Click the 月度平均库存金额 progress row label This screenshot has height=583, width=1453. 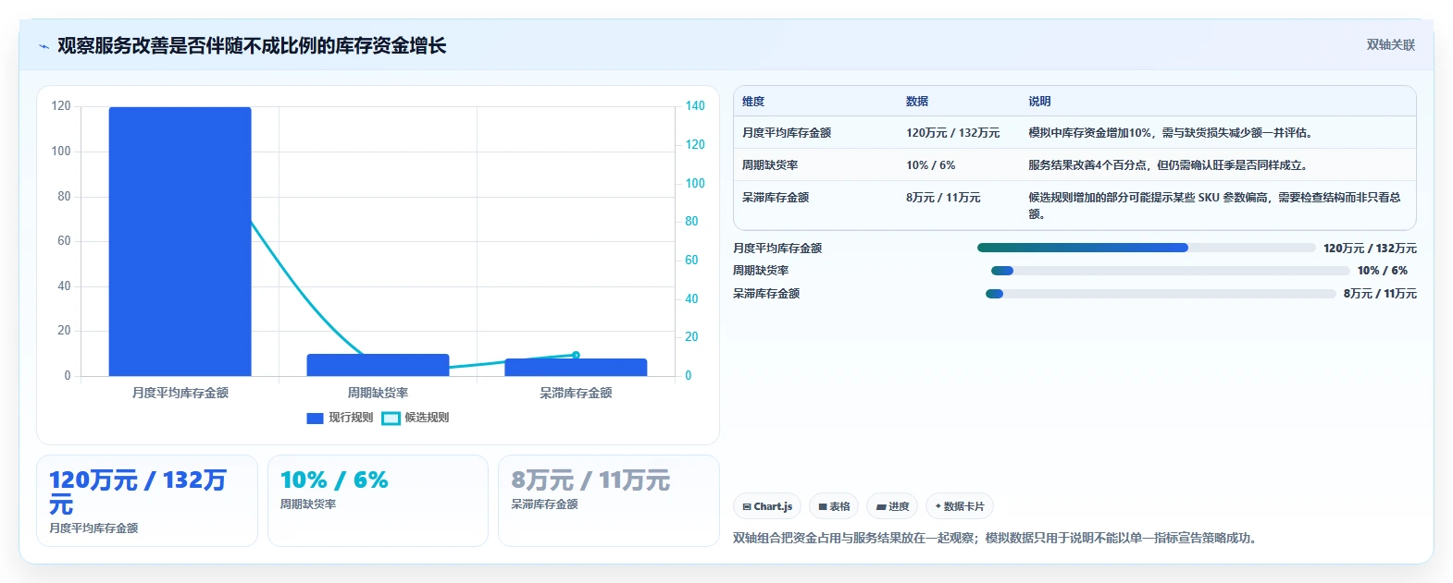point(777,249)
